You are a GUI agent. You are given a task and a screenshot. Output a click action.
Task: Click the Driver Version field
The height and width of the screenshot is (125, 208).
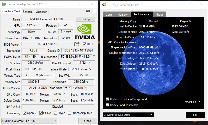tap(58, 88)
